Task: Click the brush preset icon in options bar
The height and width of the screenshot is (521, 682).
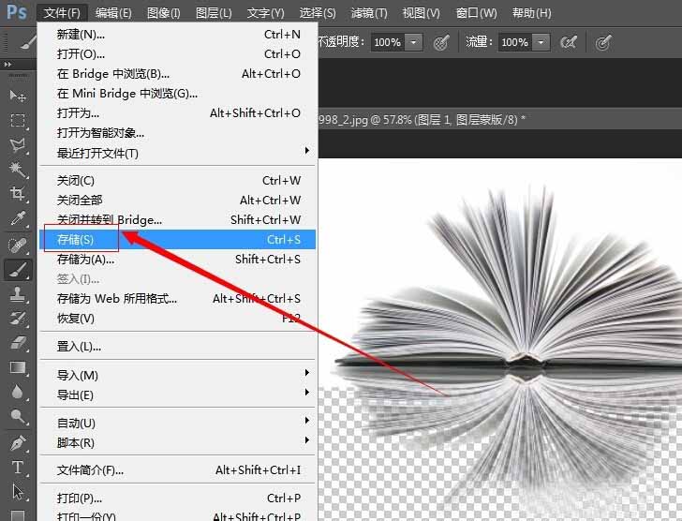Action: click(x=28, y=42)
